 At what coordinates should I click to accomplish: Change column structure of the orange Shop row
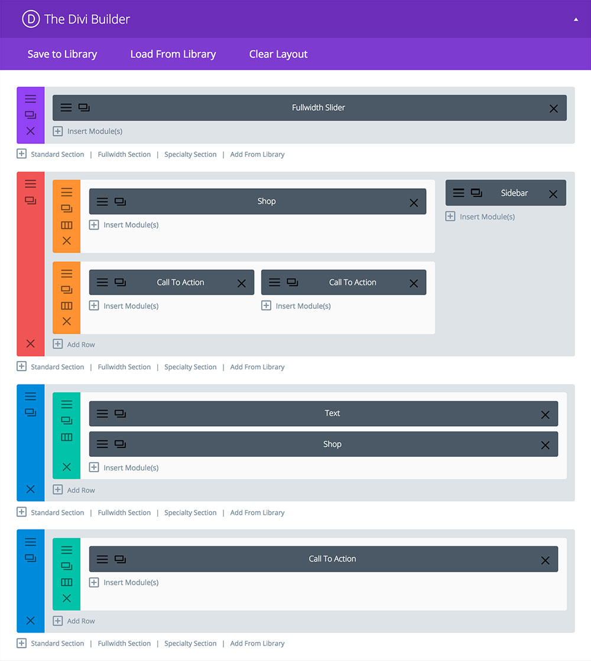pos(66,225)
